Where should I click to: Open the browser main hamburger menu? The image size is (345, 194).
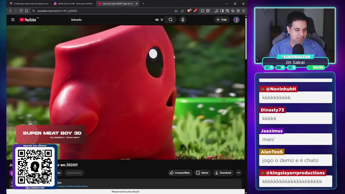tap(243, 11)
